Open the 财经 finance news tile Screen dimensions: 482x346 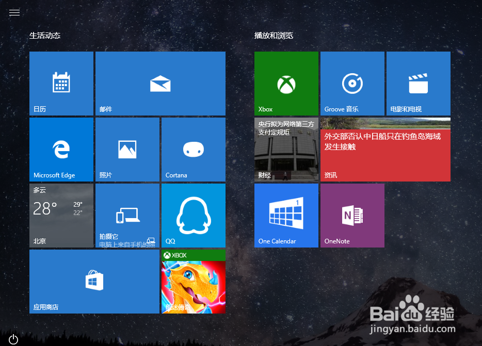(x=286, y=150)
